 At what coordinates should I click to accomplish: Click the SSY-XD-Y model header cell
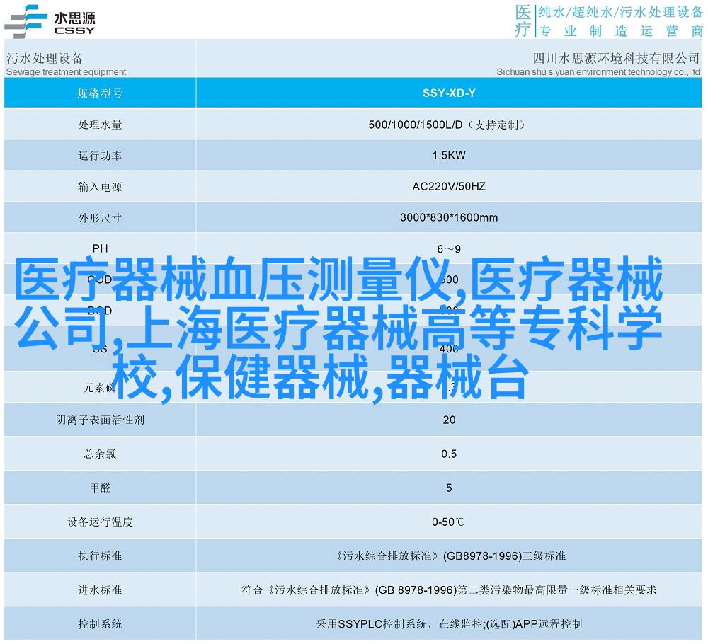[449, 93]
